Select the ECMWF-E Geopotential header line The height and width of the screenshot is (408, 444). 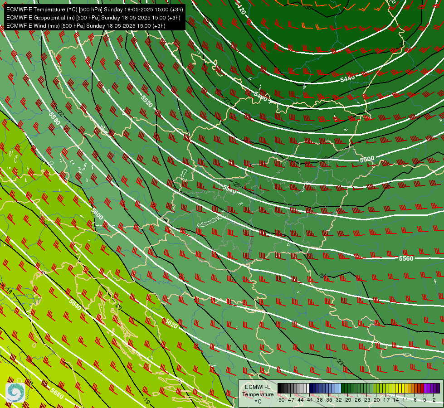click(x=93, y=18)
